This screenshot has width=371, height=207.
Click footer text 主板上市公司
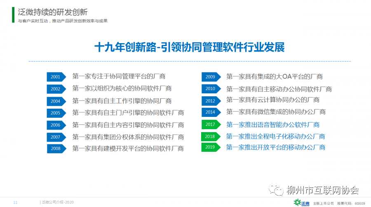click(323, 203)
